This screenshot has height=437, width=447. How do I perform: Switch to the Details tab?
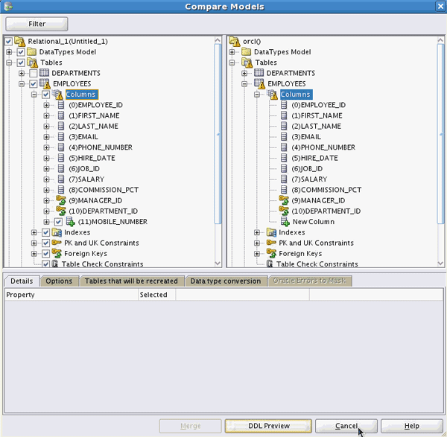point(22,281)
